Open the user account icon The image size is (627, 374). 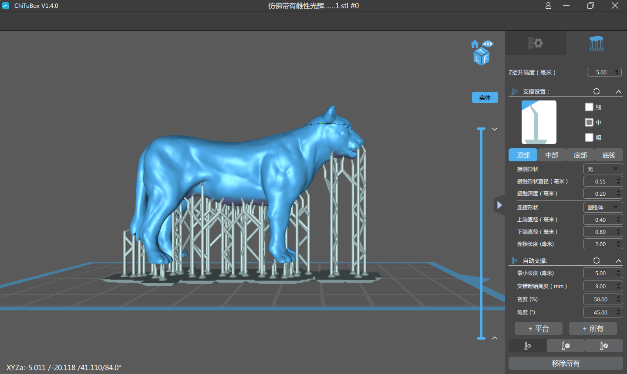tap(548, 6)
